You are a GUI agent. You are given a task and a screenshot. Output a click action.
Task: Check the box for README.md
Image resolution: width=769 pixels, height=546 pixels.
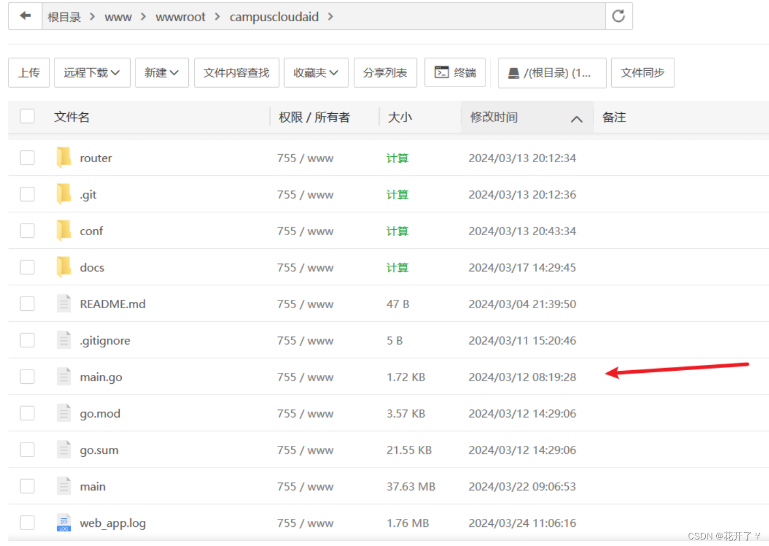click(27, 304)
